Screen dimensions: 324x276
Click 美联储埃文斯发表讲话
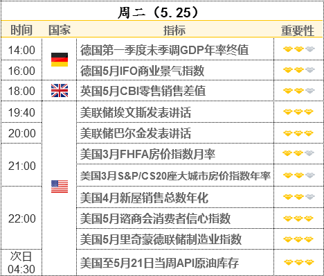point(136,112)
